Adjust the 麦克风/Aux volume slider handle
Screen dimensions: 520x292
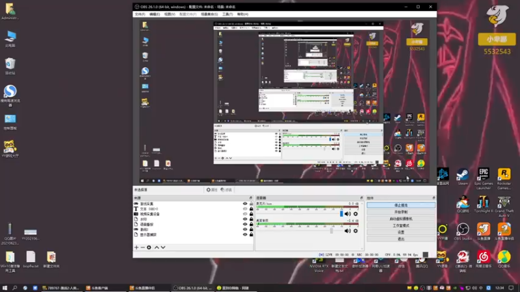341,214
